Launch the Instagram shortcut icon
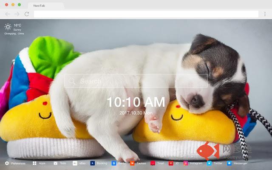Viewport: 272px width, 170px height. pyautogui.click(x=186, y=163)
